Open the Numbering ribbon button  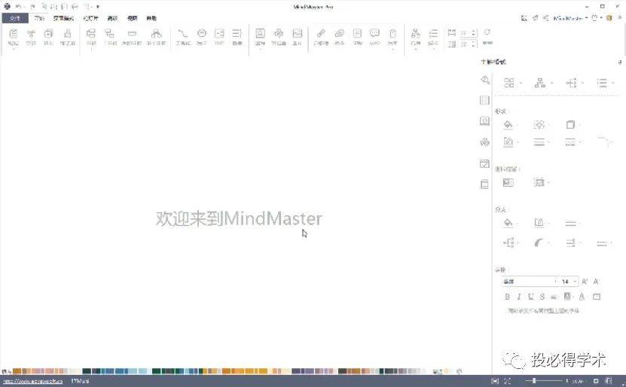[433, 37]
